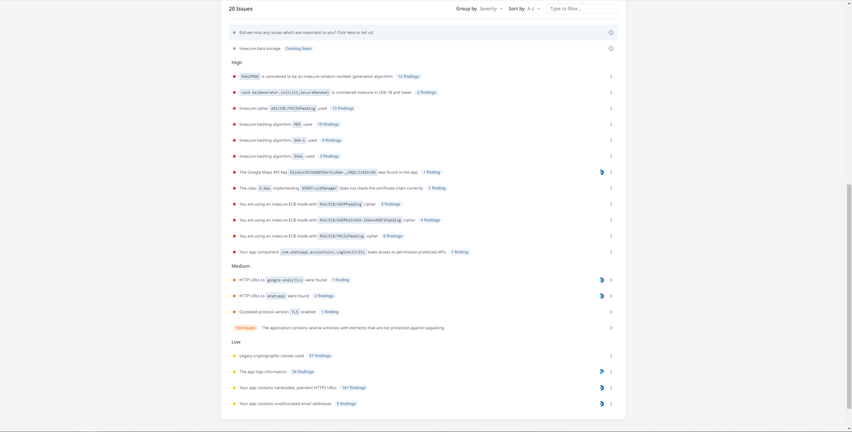The image size is (852, 432).
Task: Expand the tapjacking 154 issues row chevron
Action: pyautogui.click(x=611, y=328)
